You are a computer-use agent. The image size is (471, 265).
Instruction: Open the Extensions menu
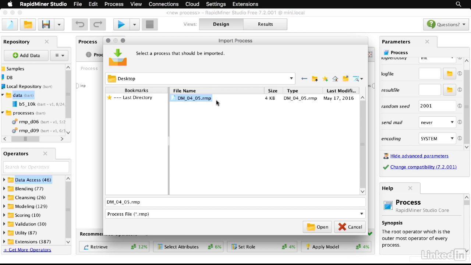tap(245, 4)
